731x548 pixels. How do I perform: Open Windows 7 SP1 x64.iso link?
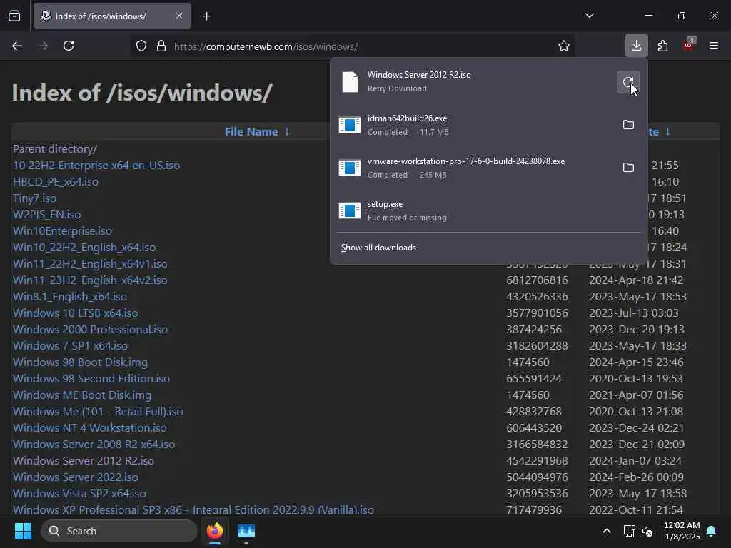point(71,346)
